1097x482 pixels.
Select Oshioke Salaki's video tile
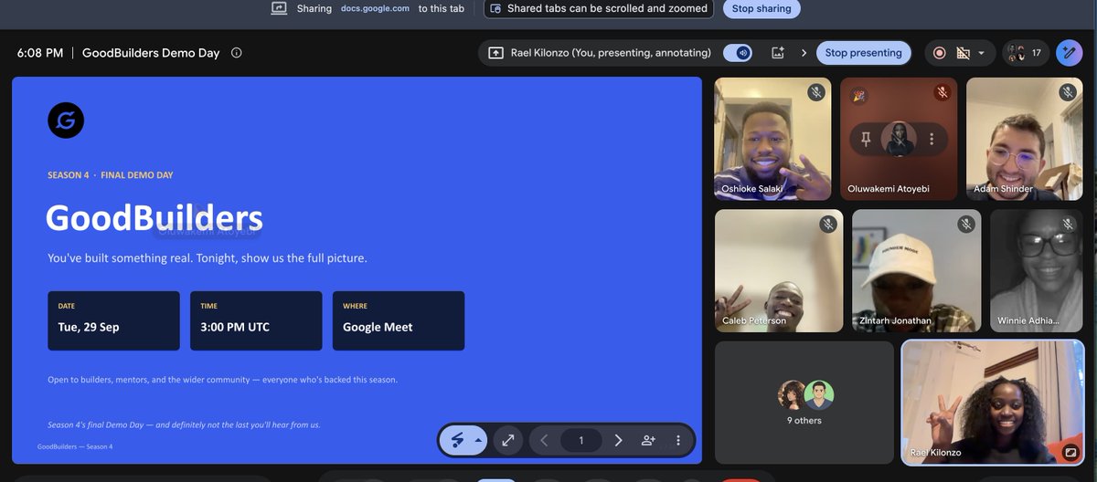pyautogui.click(x=772, y=139)
